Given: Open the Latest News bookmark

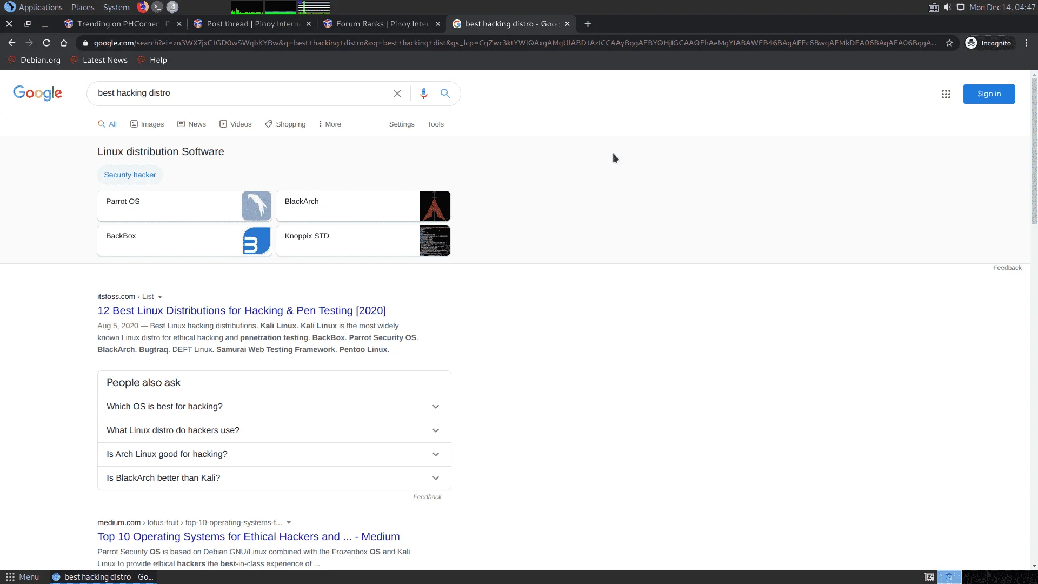Looking at the screenshot, I should (99, 60).
